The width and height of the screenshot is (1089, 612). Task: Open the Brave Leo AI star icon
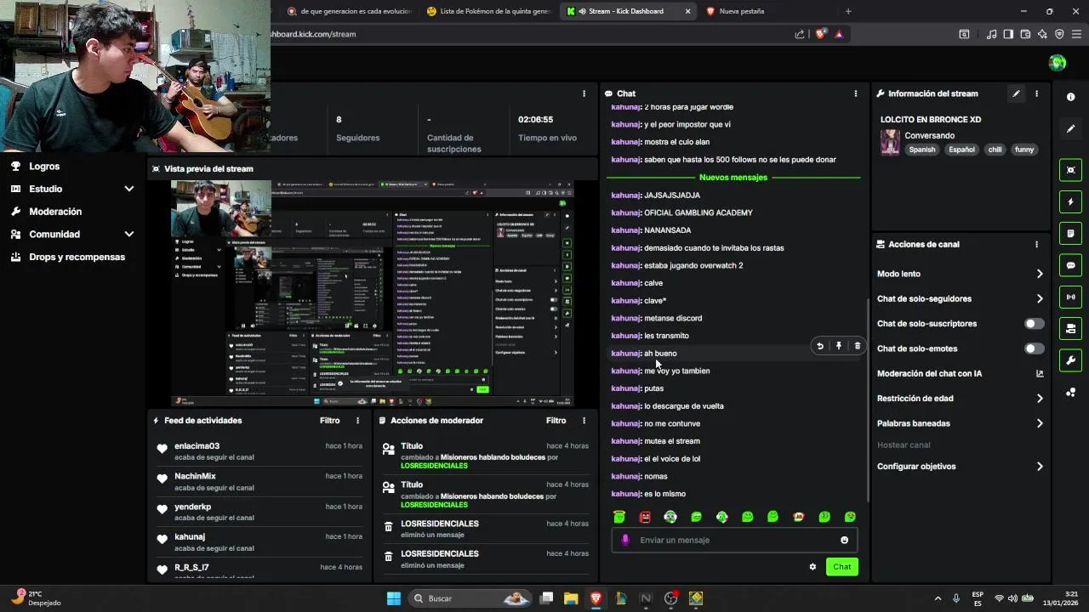coord(1042,34)
